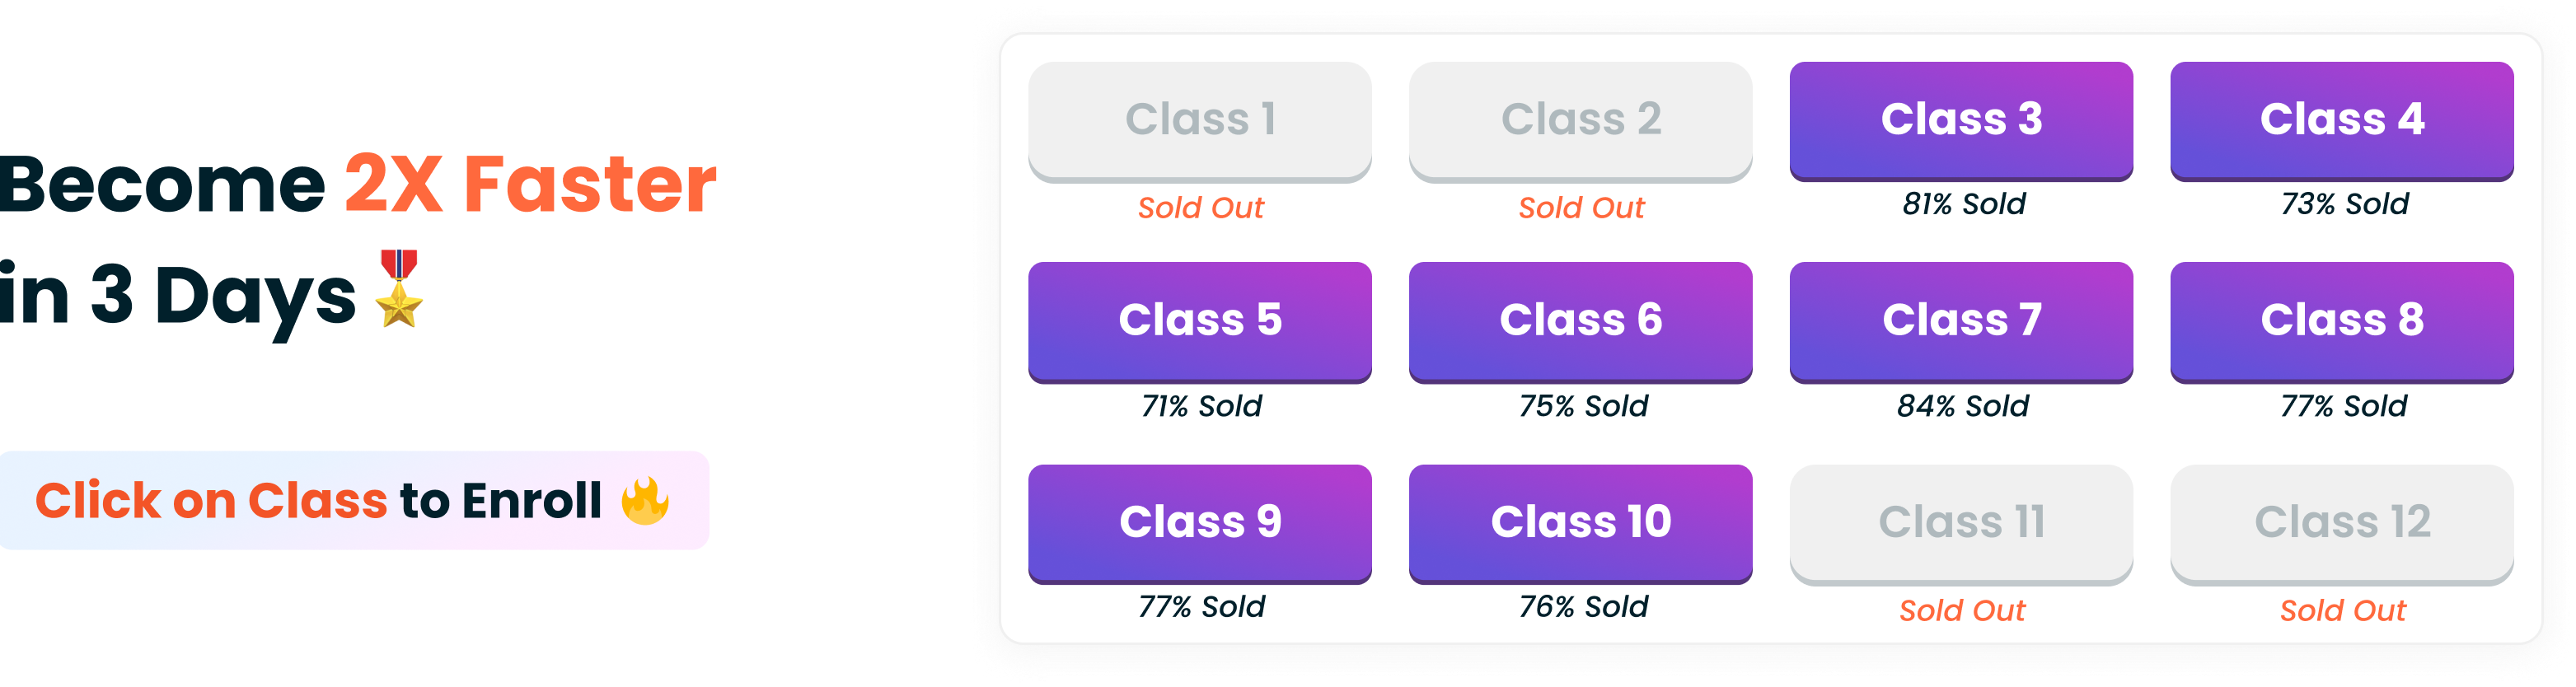Select Class 5 to enroll
Screen dimensions: 2576x687
[1200, 322]
